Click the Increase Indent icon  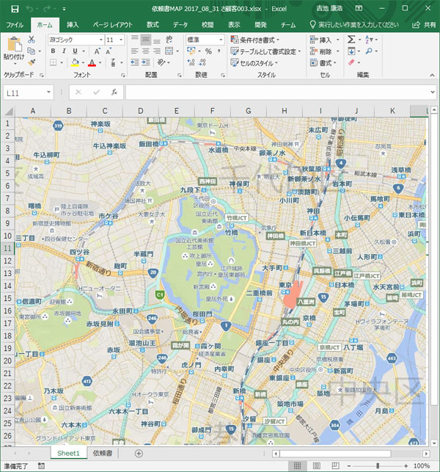click(x=146, y=62)
